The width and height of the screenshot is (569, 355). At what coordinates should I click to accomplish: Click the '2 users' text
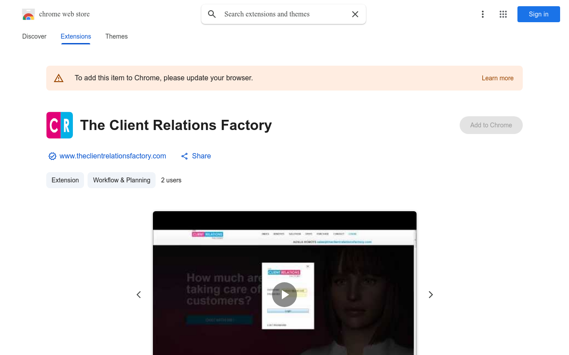coord(171,180)
